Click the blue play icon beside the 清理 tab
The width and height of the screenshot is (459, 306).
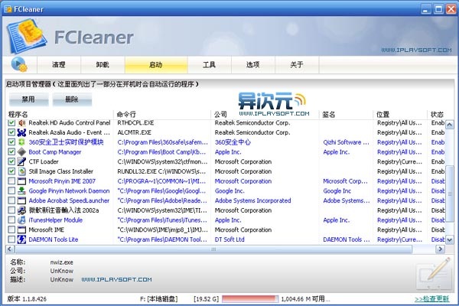(x=19, y=64)
